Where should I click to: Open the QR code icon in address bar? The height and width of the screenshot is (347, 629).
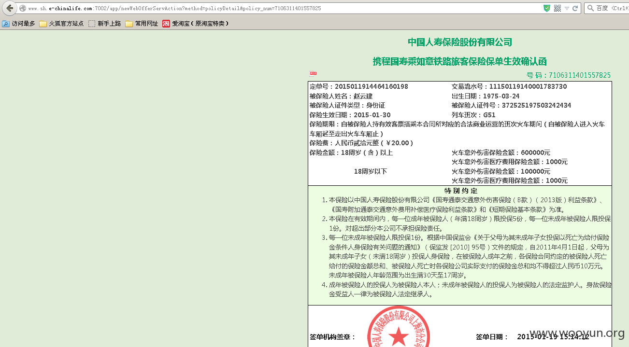point(557,8)
